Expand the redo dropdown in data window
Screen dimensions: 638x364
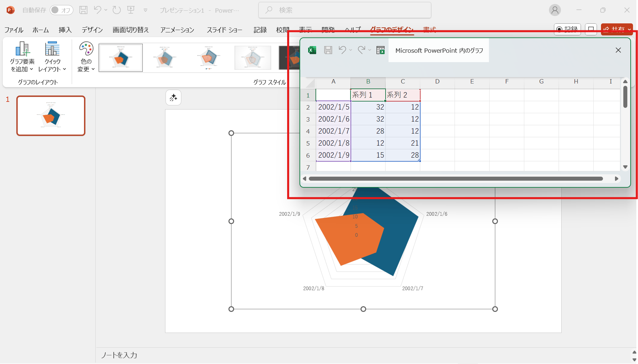pyautogui.click(x=370, y=50)
